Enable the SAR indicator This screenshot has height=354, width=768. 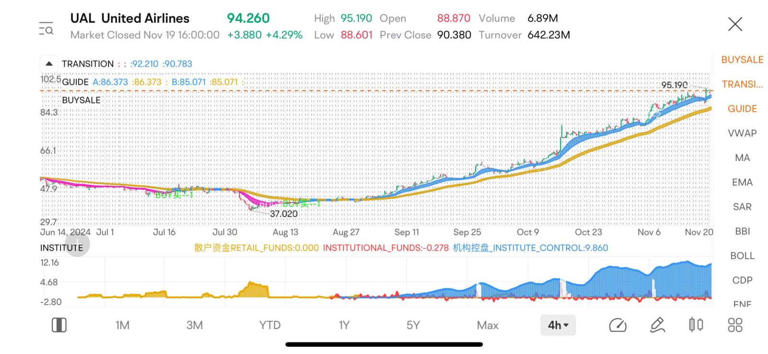pyautogui.click(x=742, y=207)
